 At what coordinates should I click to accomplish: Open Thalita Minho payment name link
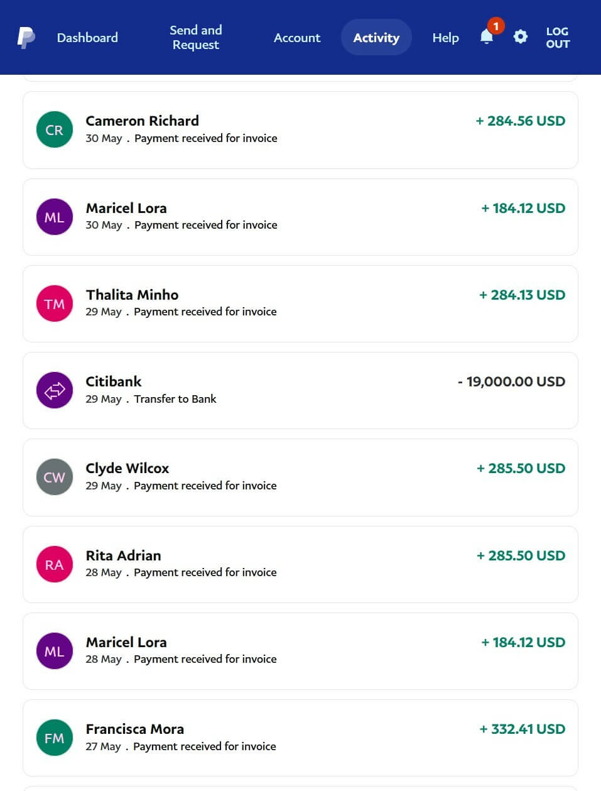pos(132,295)
